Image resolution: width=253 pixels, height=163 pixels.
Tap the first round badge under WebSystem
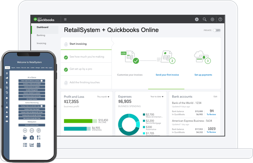25,130
